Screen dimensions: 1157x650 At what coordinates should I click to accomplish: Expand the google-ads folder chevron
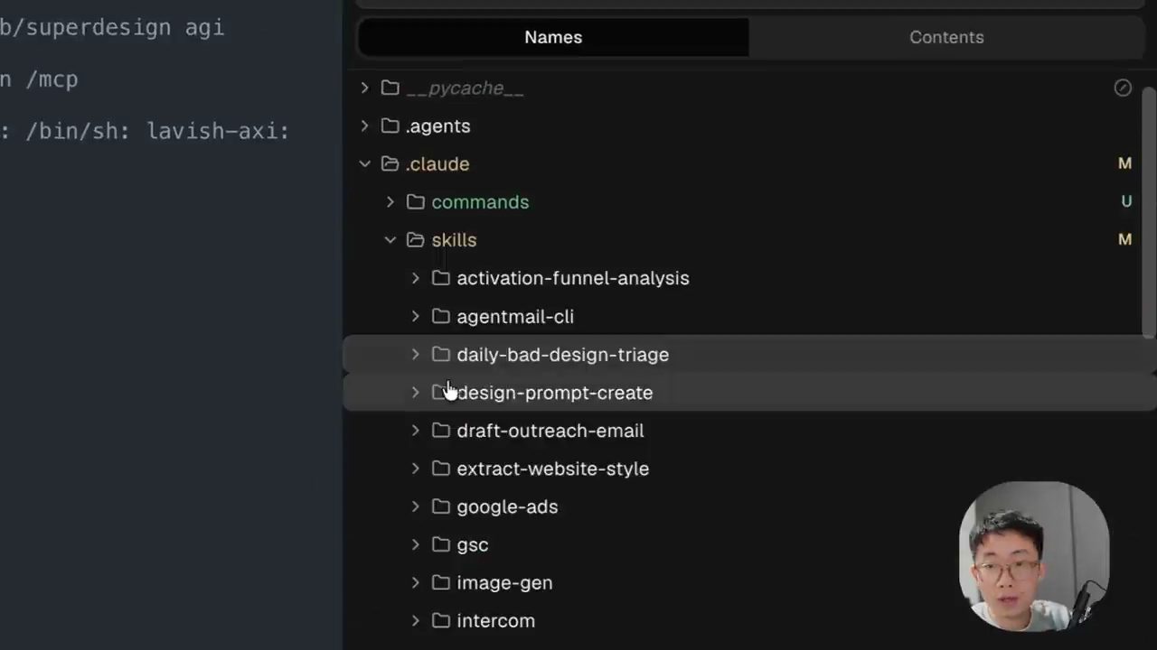pos(415,506)
